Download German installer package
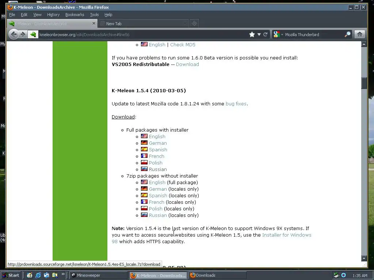 158,143
